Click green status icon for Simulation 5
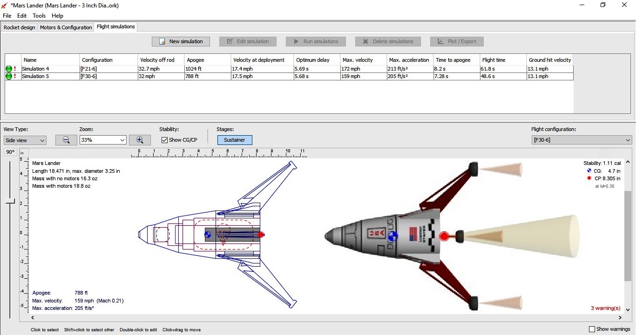The height and width of the screenshot is (335, 636). (9, 76)
